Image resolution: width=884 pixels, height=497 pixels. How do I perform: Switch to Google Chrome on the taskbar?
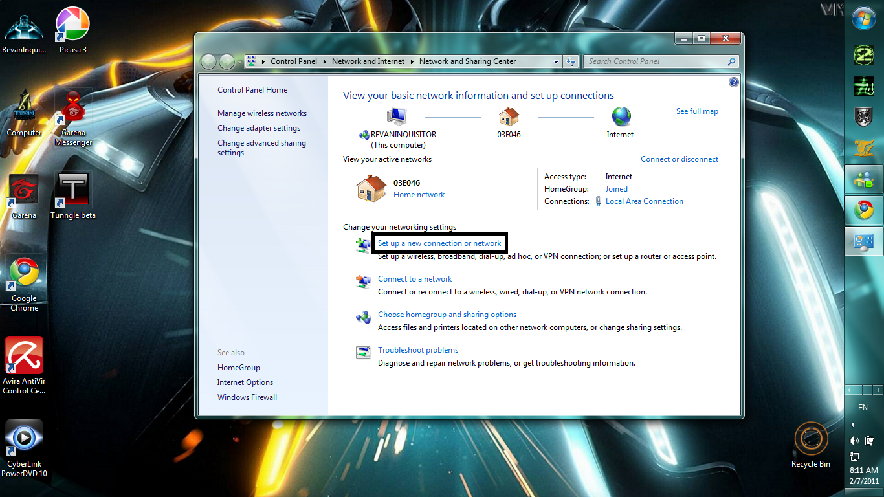click(x=864, y=210)
